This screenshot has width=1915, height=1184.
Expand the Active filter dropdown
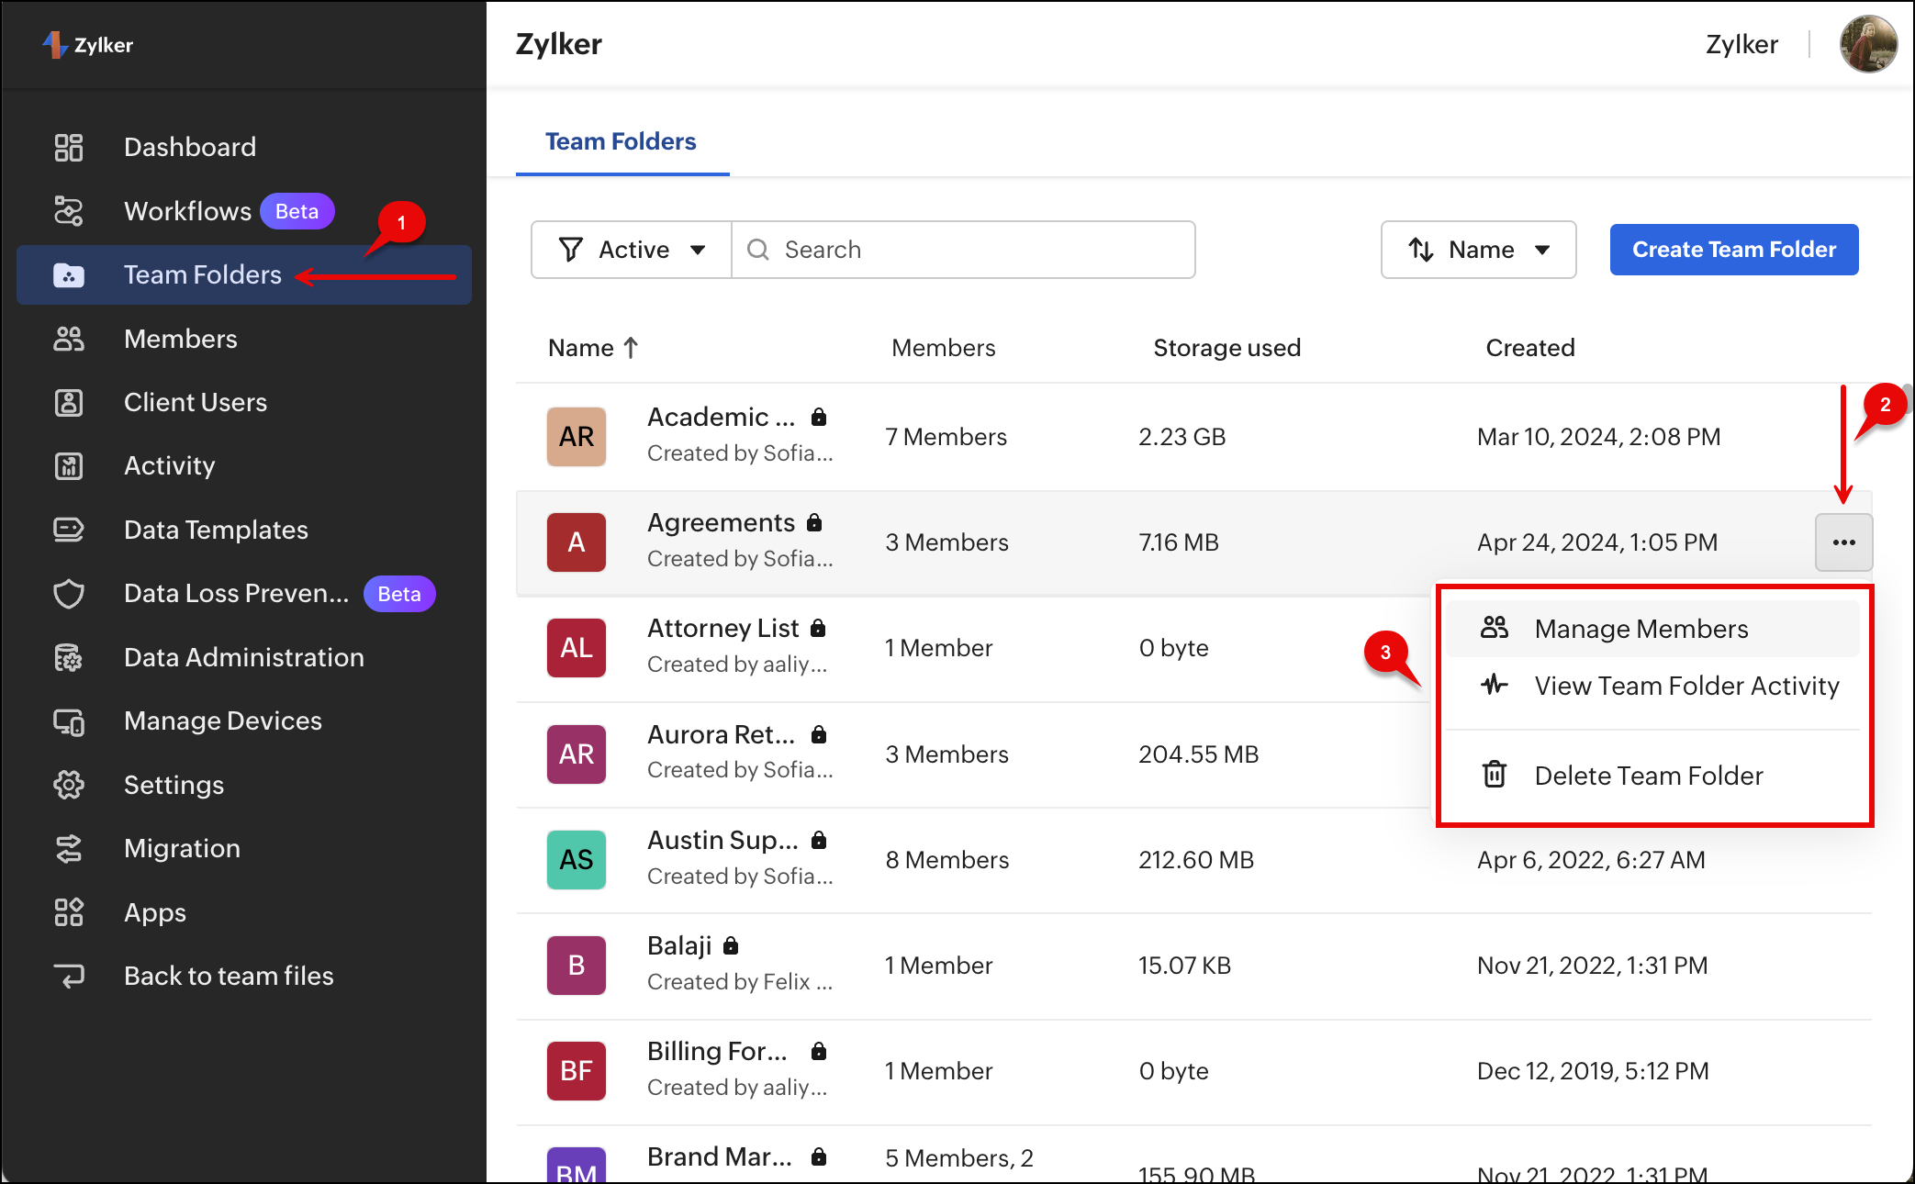[632, 250]
